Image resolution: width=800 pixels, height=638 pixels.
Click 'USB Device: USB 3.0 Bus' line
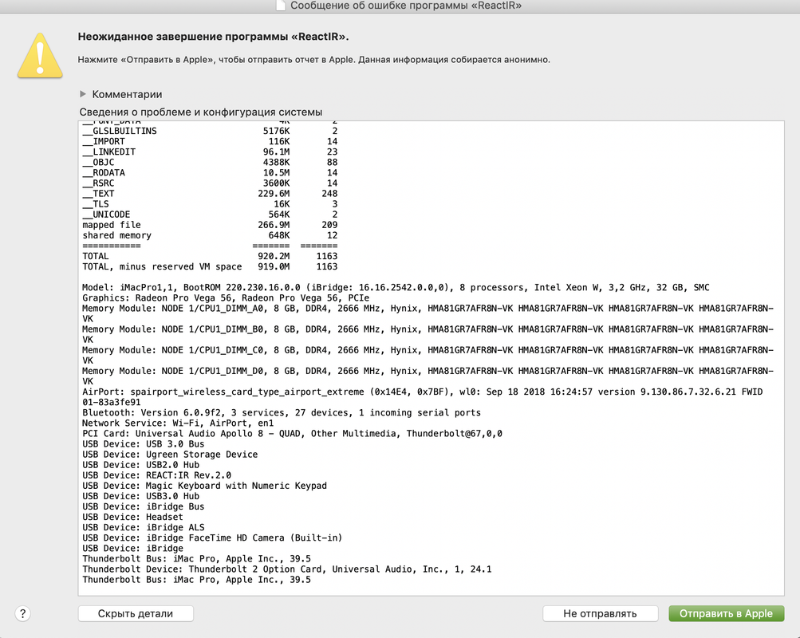click(143, 444)
